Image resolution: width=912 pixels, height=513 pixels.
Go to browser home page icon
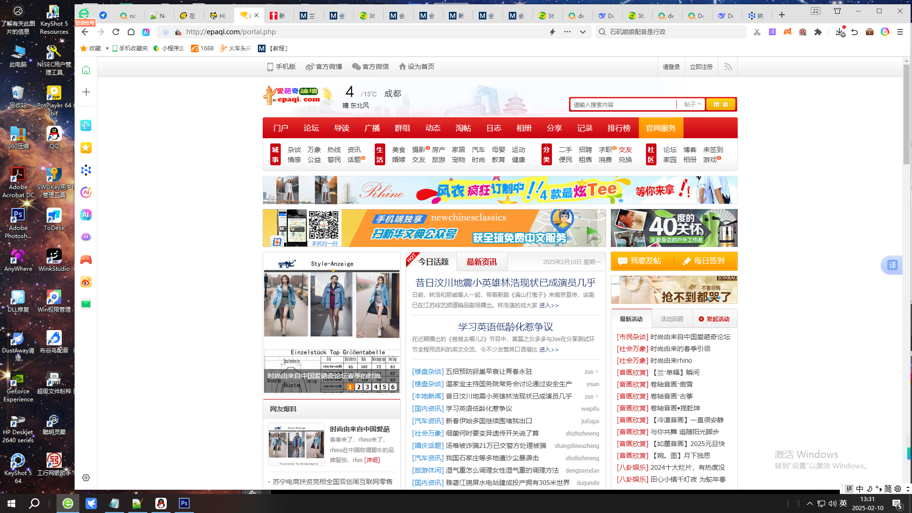[131, 32]
